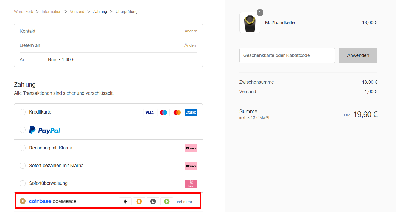Click the "Brief · 1,60 €" shipping method text
This screenshot has height=212, width=396.
coord(61,60)
